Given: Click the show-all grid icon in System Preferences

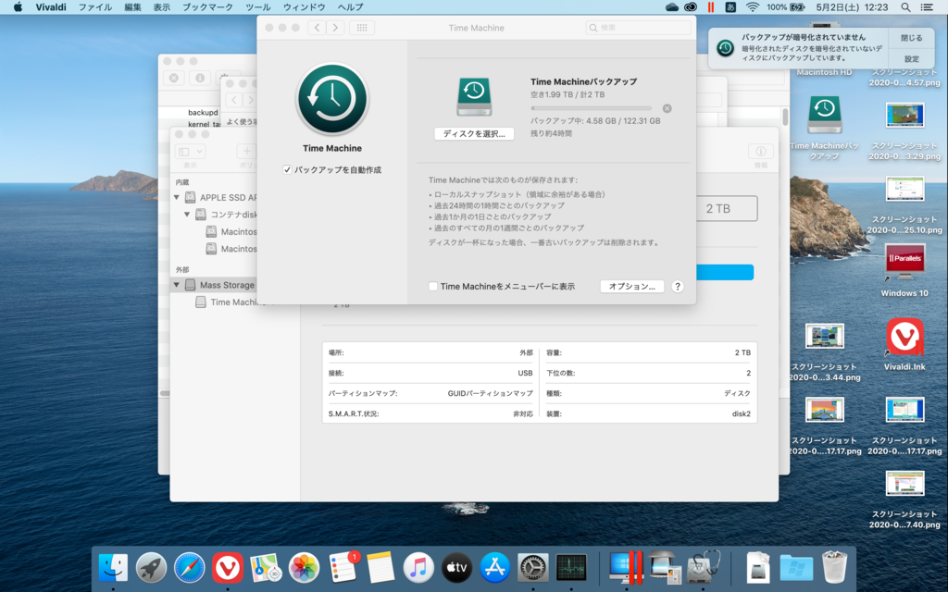Looking at the screenshot, I should 362,28.
